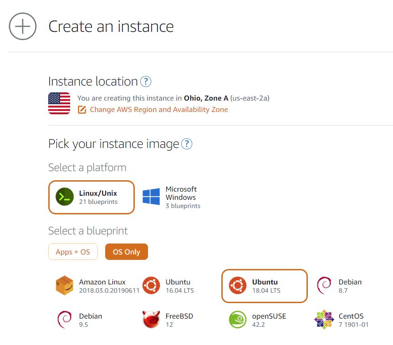The height and width of the screenshot is (345, 393).
Task: Click the '2018.03.0.20190611' version text
Action: tap(109, 290)
